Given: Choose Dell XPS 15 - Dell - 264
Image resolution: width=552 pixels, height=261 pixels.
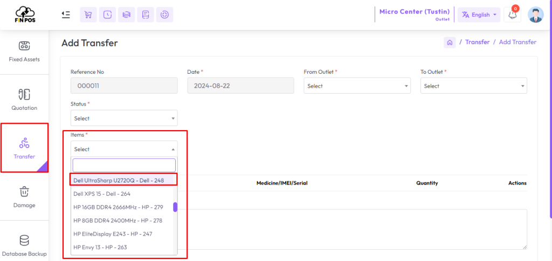Looking at the screenshot, I should pyautogui.click(x=122, y=194).
